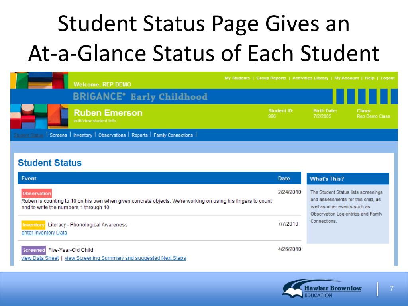Click the red Observation tag
This screenshot has width=408, height=306.
[x=36, y=193]
